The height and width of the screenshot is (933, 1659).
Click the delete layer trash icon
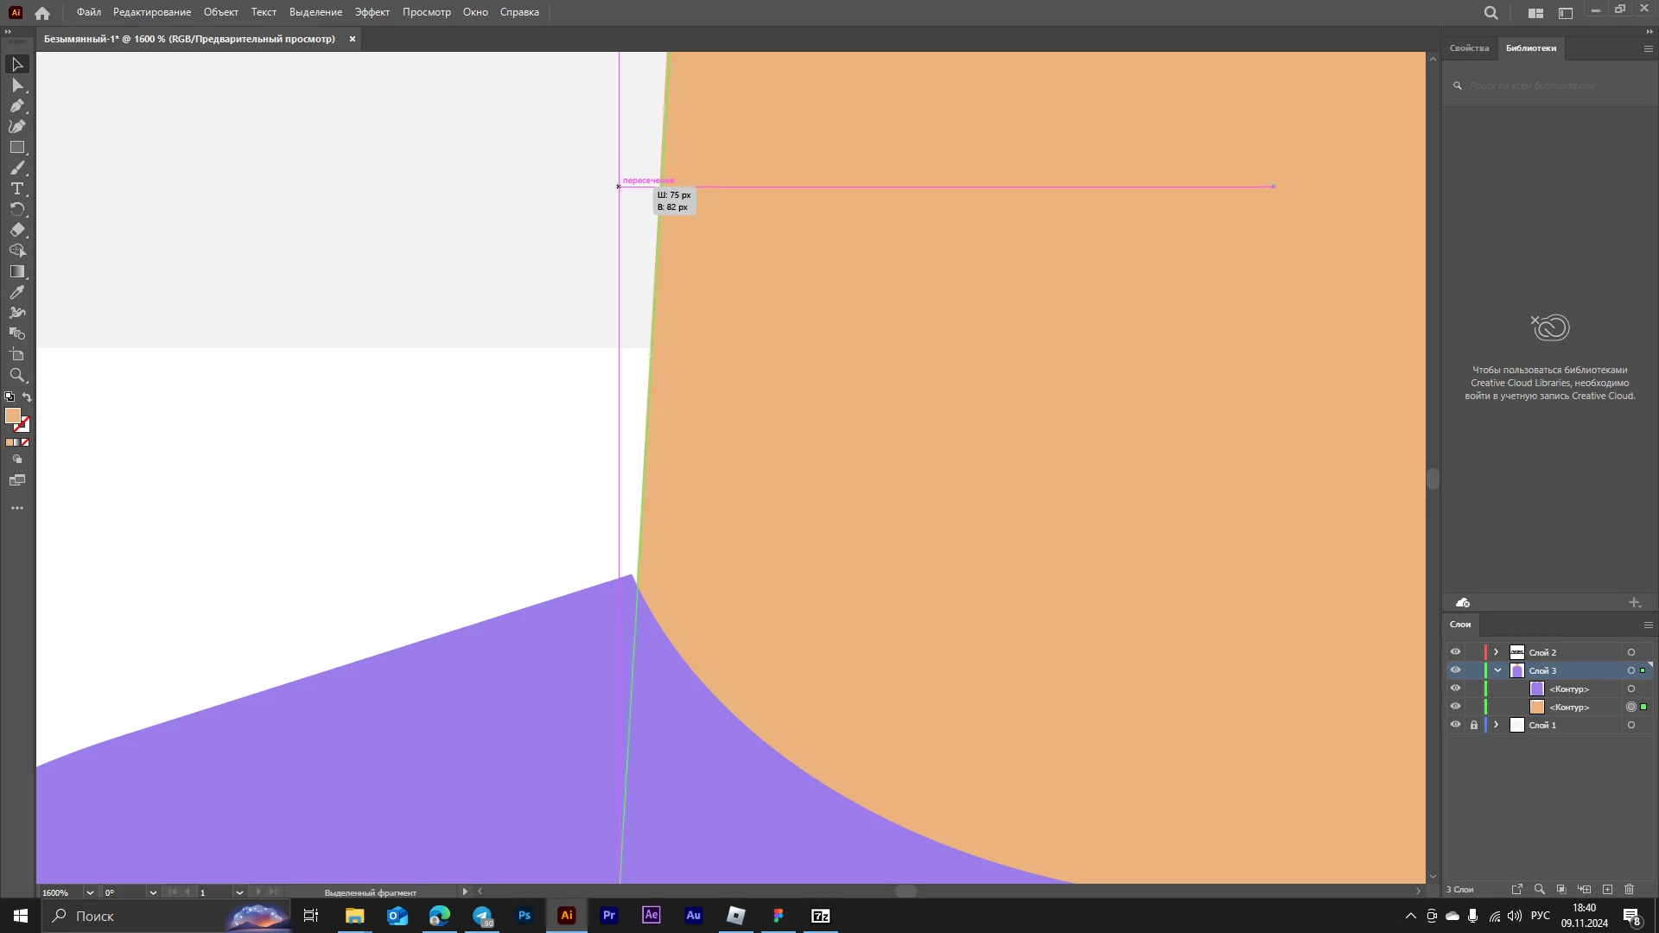(x=1630, y=889)
